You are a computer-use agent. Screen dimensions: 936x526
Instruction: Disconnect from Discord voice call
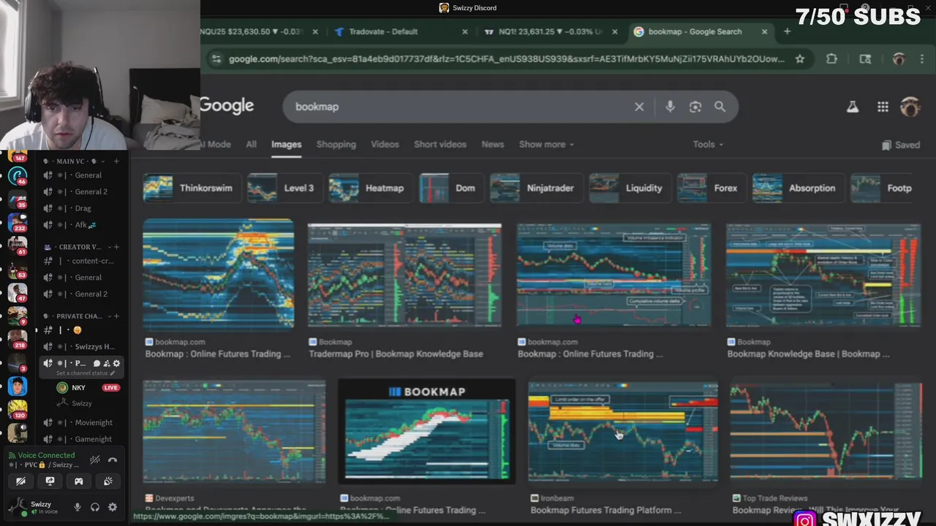pos(113,460)
